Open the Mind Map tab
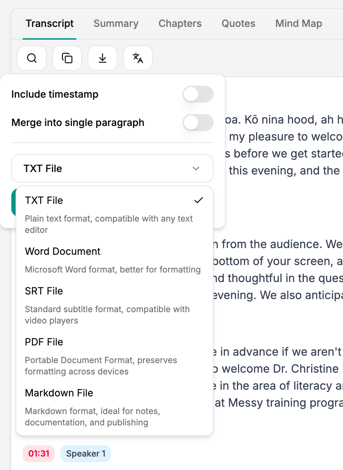Image resolution: width=343 pixels, height=470 pixels. (x=299, y=23)
